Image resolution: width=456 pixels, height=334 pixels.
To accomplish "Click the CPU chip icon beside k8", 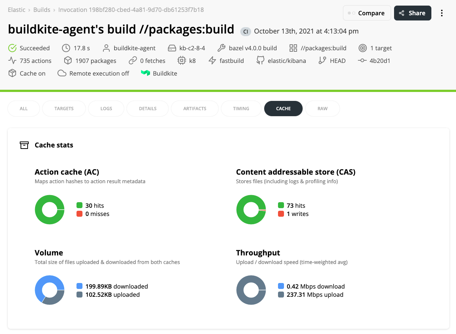I will click(x=181, y=61).
